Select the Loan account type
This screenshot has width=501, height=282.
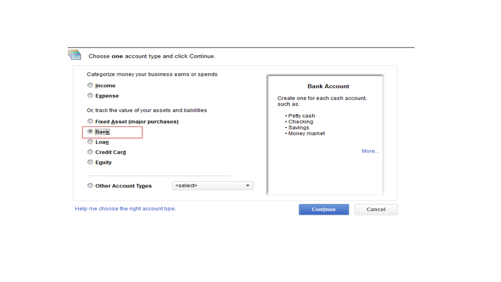pyautogui.click(x=90, y=142)
